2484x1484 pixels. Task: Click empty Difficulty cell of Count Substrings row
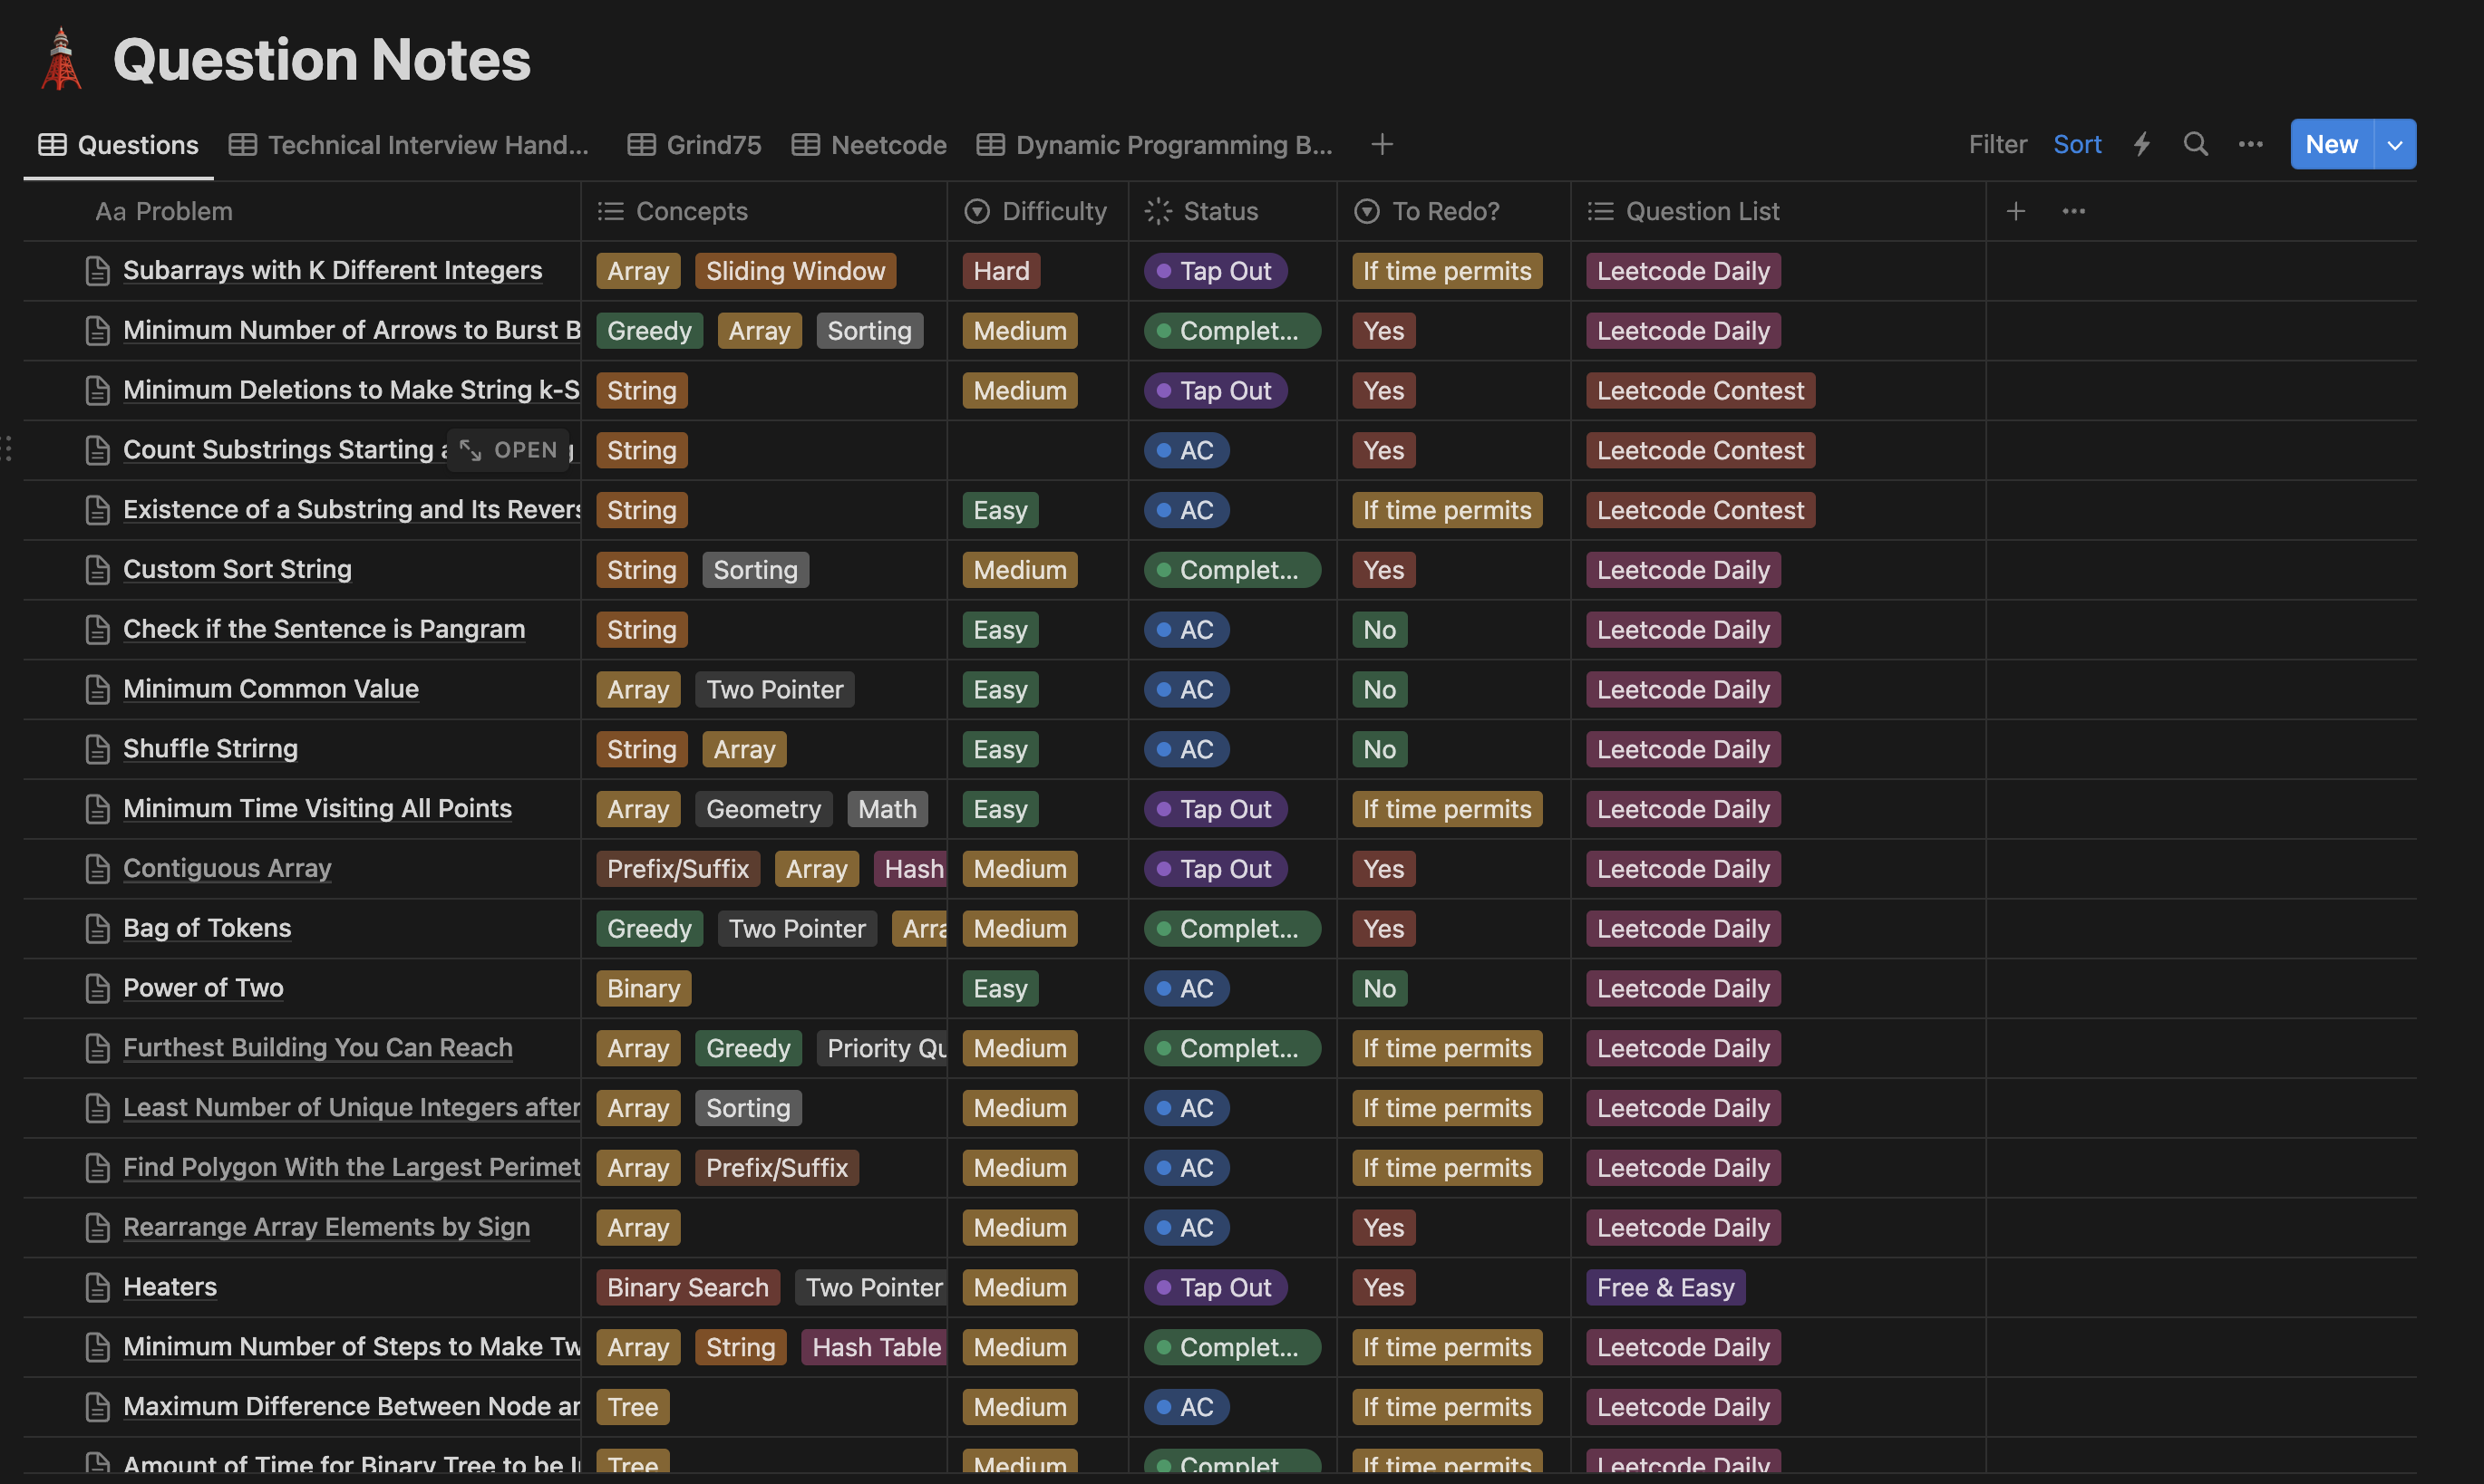1037,450
